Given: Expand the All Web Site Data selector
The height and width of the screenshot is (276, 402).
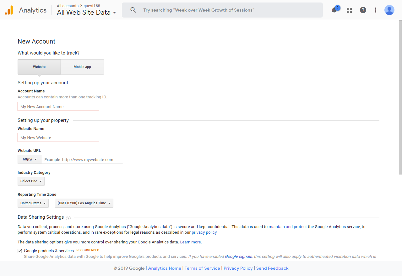Looking at the screenshot, I should [x=86, y=13].
